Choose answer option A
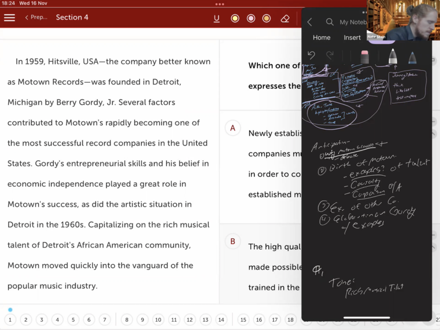This screenshot has width=440, height=330. pyautogui.click(x=233, y=128)
